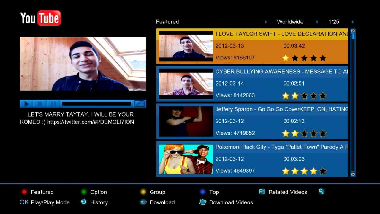The image size is (380, 214).
Task: Click the F1 Related Videos icon
Action: pos(262,192)
